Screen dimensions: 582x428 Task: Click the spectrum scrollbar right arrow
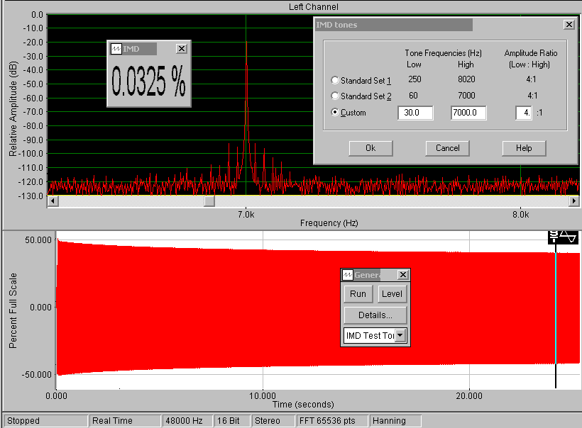573,202
